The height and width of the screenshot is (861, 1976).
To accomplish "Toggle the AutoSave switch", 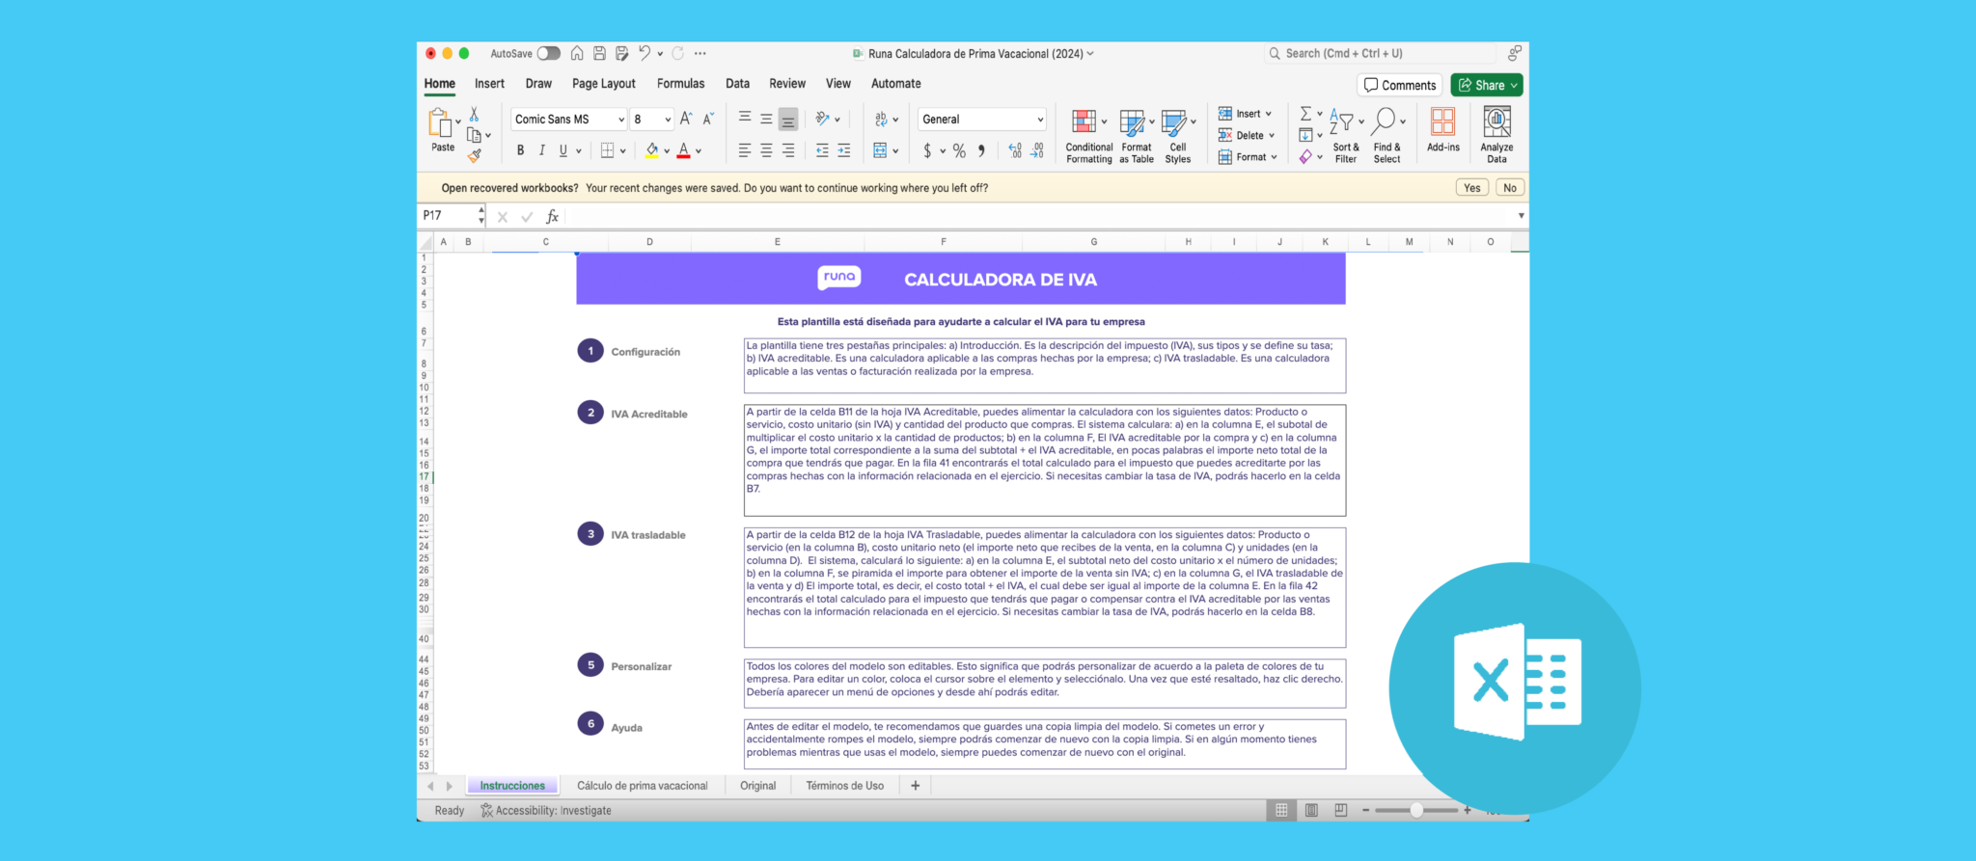I will 548,53.
